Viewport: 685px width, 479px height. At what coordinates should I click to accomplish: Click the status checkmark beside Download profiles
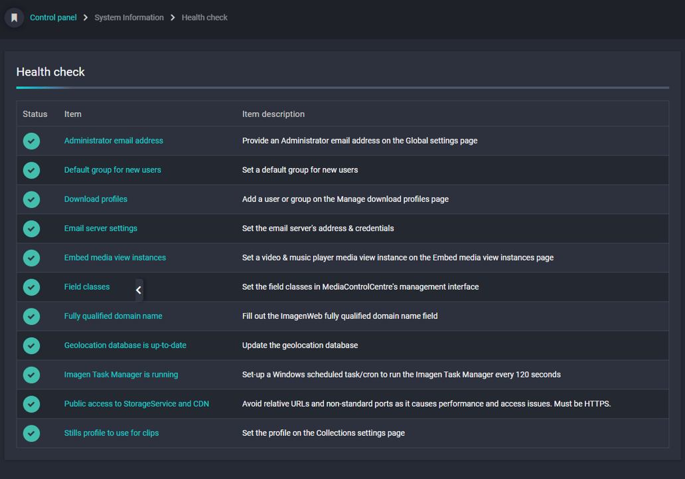(x=31, y=199)
